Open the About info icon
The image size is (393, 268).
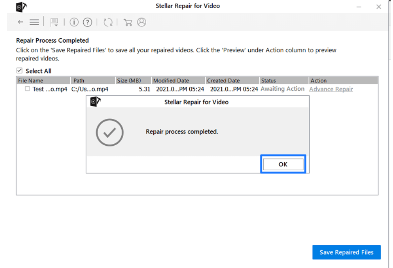[x=74, y=22]
